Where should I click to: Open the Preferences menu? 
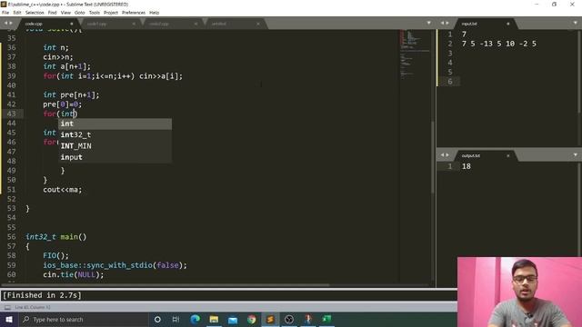134,13
